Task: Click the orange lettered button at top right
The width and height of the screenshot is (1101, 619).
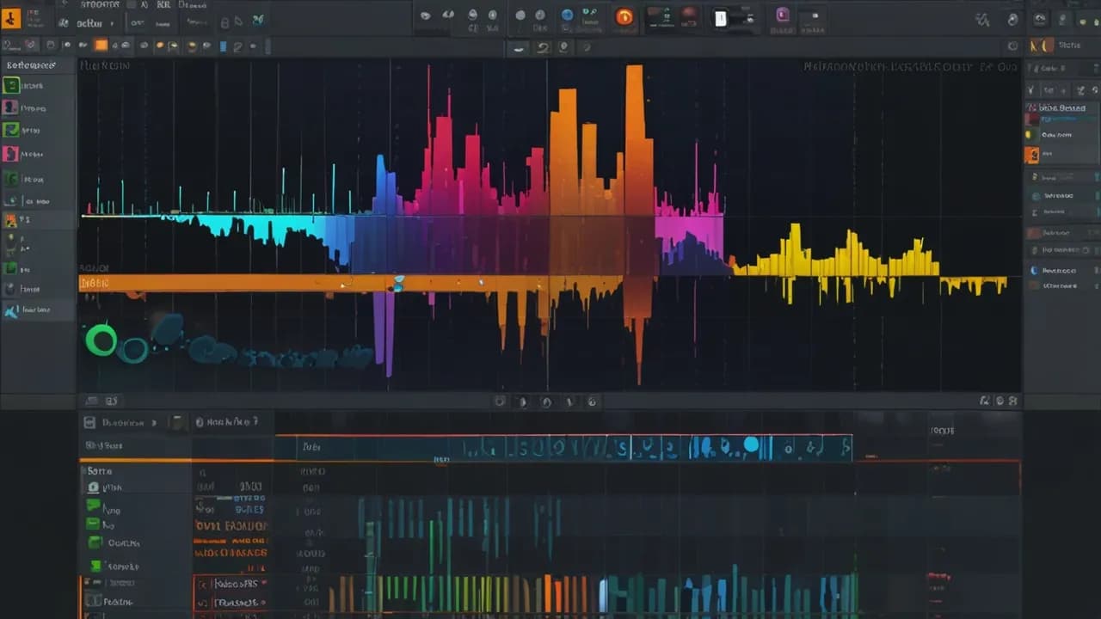Action: (x=1041, y=46)
